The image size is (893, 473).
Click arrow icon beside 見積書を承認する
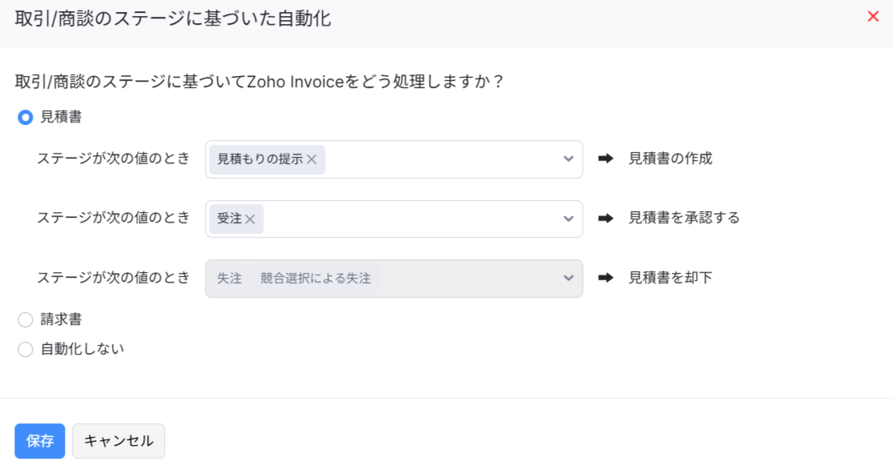[x=606, y=218]
